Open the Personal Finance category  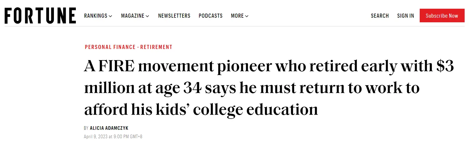tap(110, 47)
